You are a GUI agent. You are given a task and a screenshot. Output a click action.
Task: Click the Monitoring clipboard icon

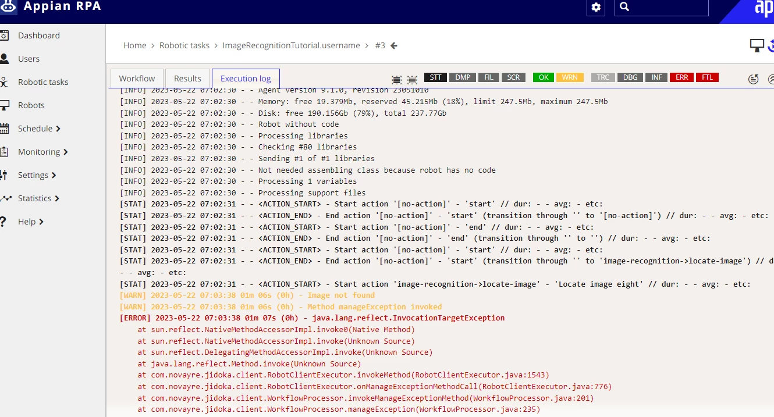[x=3, y=152]
